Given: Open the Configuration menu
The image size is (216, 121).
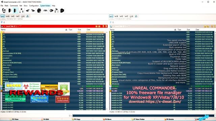Looking at the screenshot, I should [x=34, y=6].
